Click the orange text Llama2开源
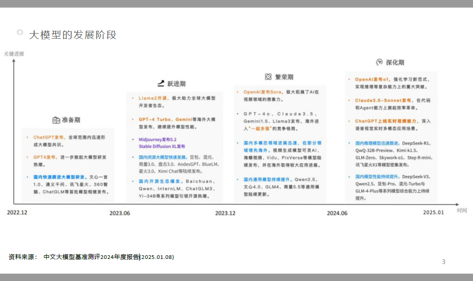This screenshot has width=473, height=281. pos(153,98)
